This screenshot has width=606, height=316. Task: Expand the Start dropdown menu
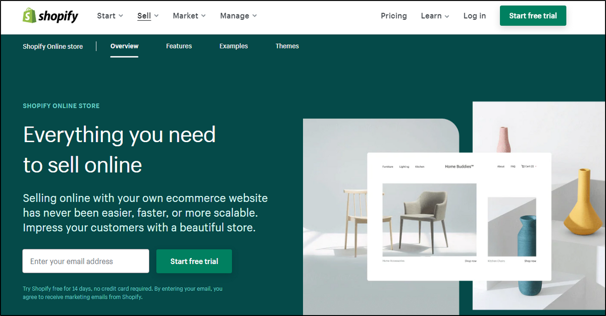tap(110, 16)
